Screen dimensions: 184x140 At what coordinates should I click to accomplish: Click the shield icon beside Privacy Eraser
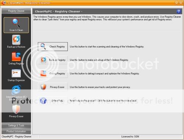click(43, 87)
